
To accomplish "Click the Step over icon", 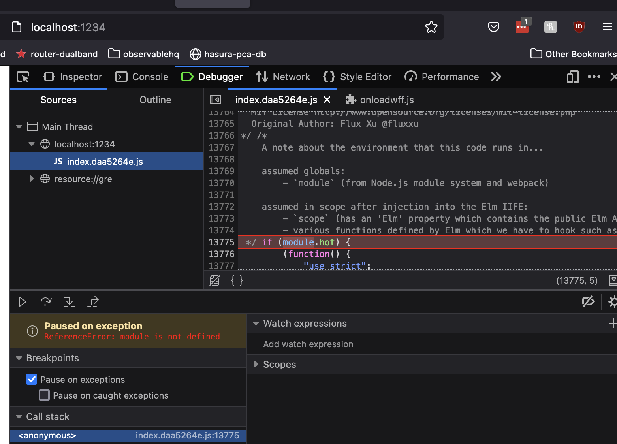I will click(x=46, y=301).
